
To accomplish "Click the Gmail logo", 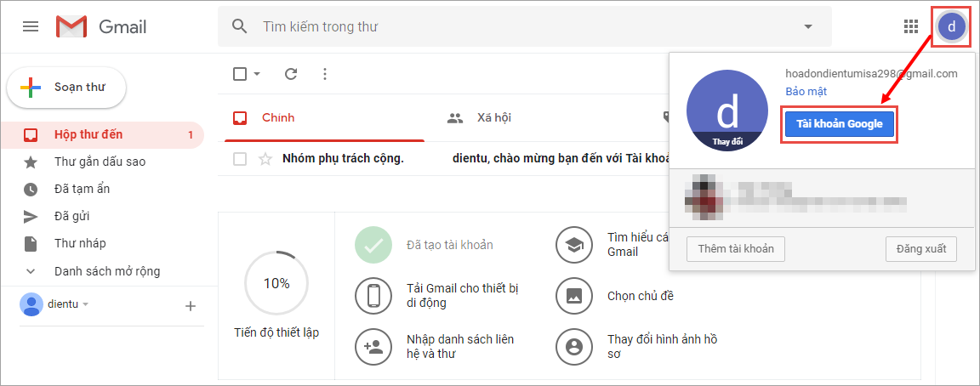I will pyautogui.click(x=101, y=26).
